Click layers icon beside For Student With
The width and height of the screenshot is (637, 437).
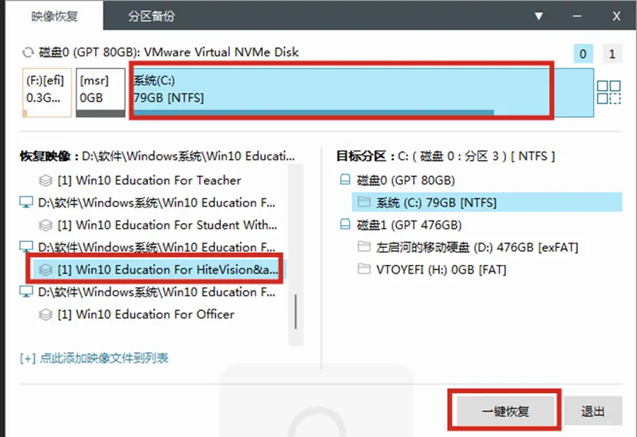[x=46, y=225]
